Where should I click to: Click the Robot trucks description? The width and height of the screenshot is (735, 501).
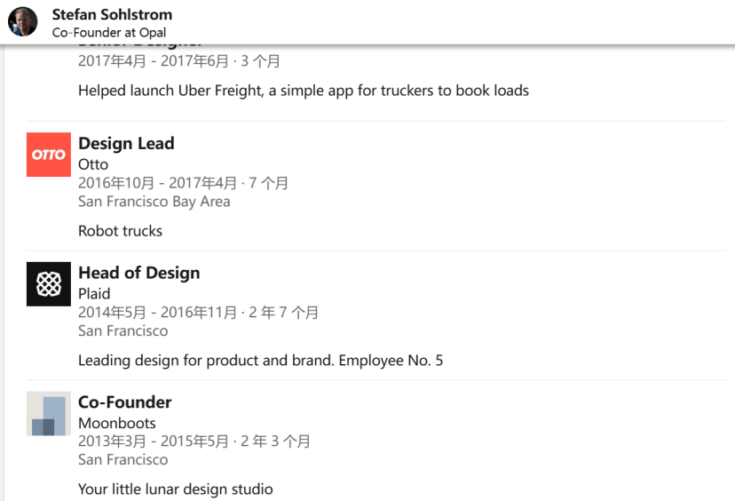click(x=120, y=231)
